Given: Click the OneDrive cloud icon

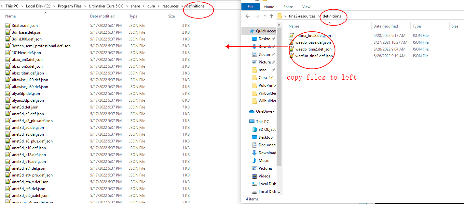Looking at the screenshot, I should click(252, 111).
